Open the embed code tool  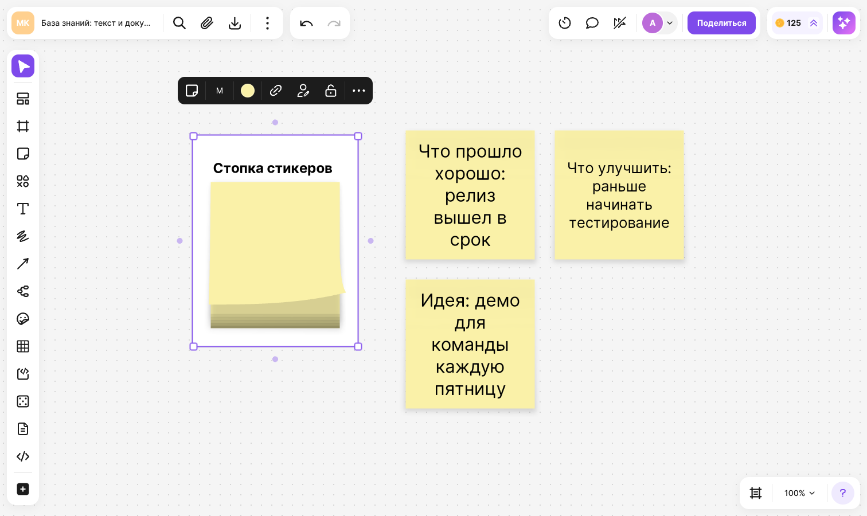pos(23,456)
